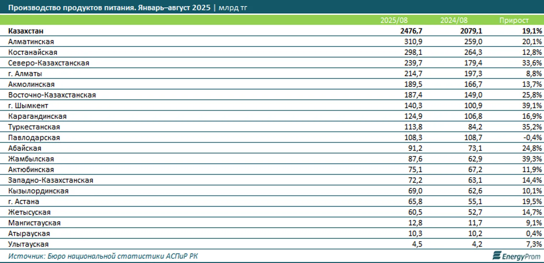Click the млрд тг unit label

pos(233,8)
